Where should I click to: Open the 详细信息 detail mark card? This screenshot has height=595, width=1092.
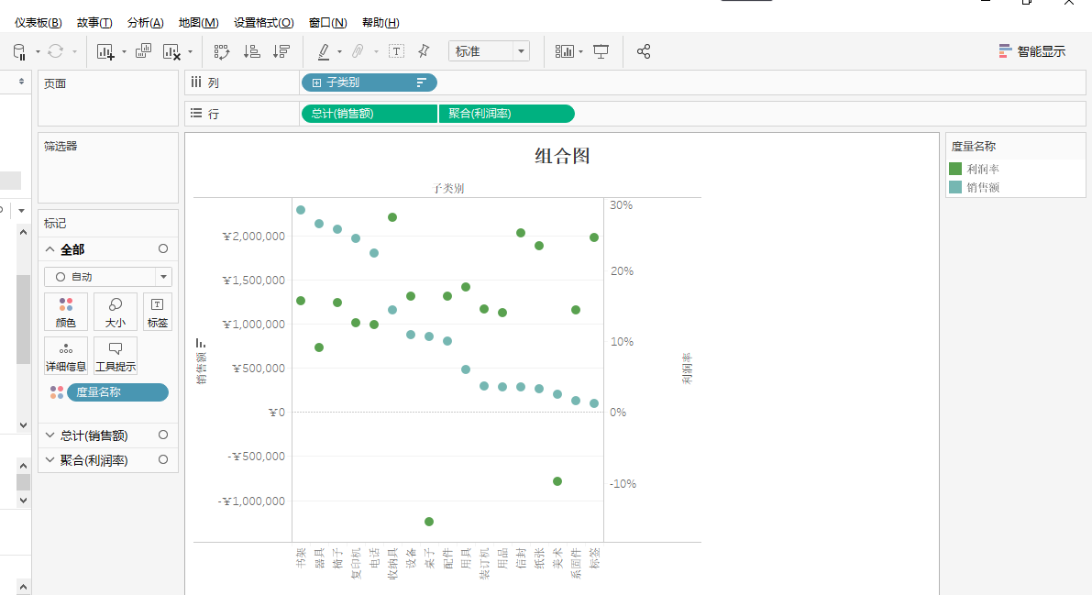click(65, 356)
